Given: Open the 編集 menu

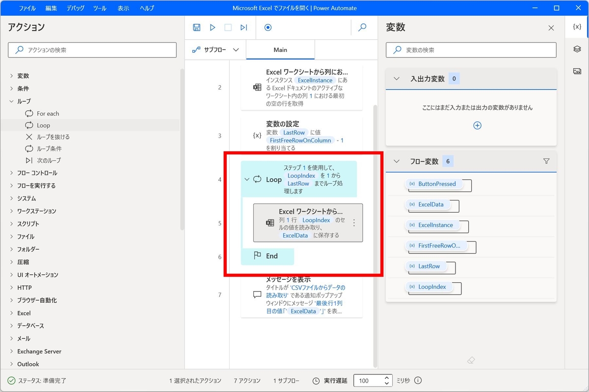Looking at the screenshot, I should coord(51,8).
